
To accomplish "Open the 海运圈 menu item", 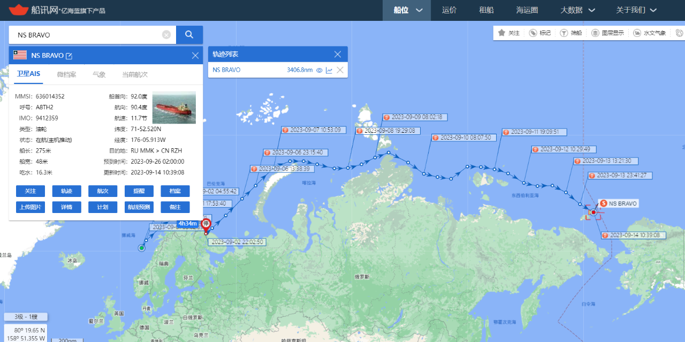I will click(527, 10).
